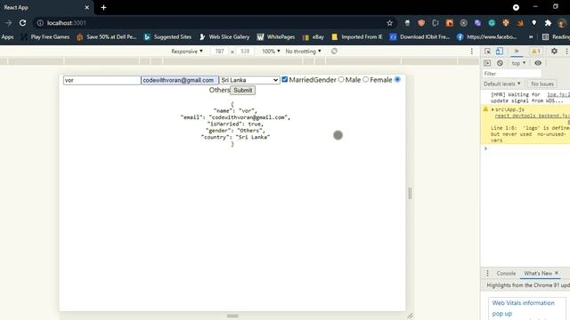Open the log.js source link
Screen dimensions: 570x320
558,94
